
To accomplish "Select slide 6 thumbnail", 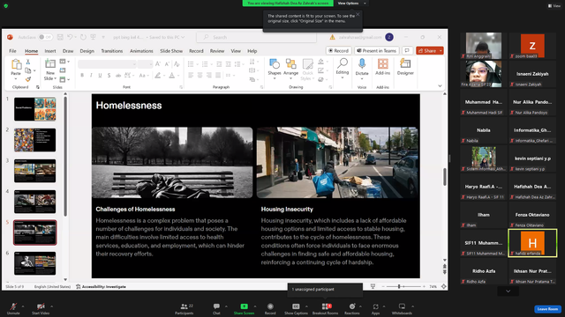I will (x=35, y=263).
